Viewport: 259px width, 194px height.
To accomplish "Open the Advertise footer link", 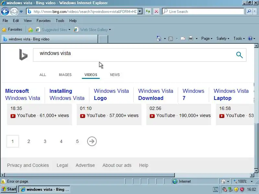I will coord(85,165).
